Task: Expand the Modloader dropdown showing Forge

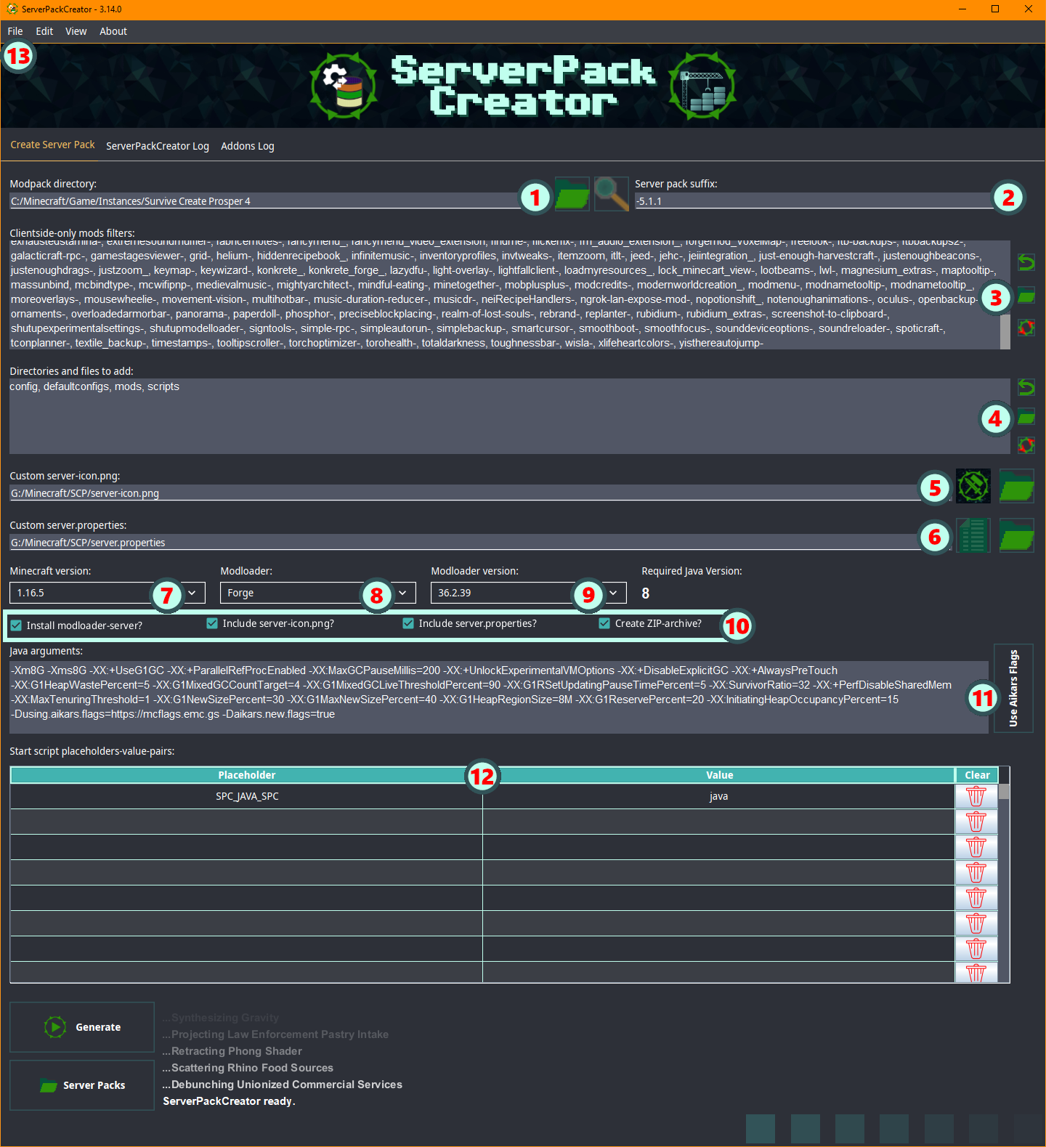Action: point(402,593)
